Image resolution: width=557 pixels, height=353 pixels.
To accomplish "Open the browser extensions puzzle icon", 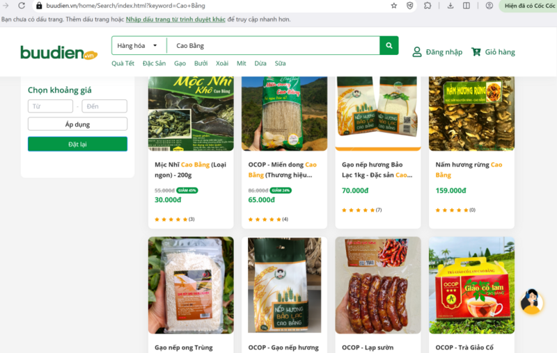I will click(427, 6).
